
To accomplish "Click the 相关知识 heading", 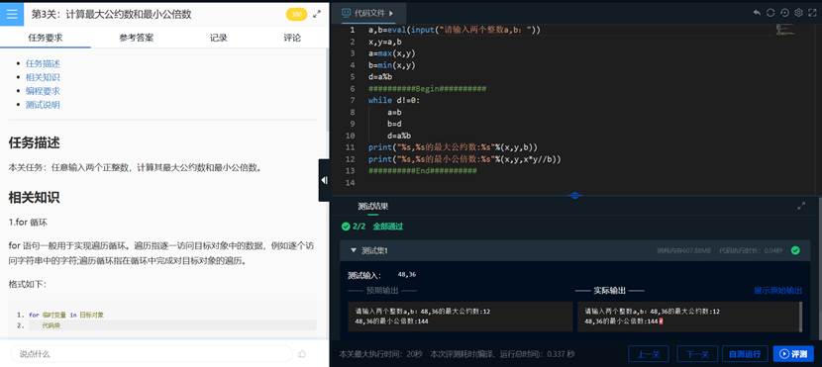I will [34, 198].
